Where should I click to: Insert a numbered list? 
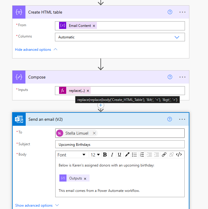[142, 155]
